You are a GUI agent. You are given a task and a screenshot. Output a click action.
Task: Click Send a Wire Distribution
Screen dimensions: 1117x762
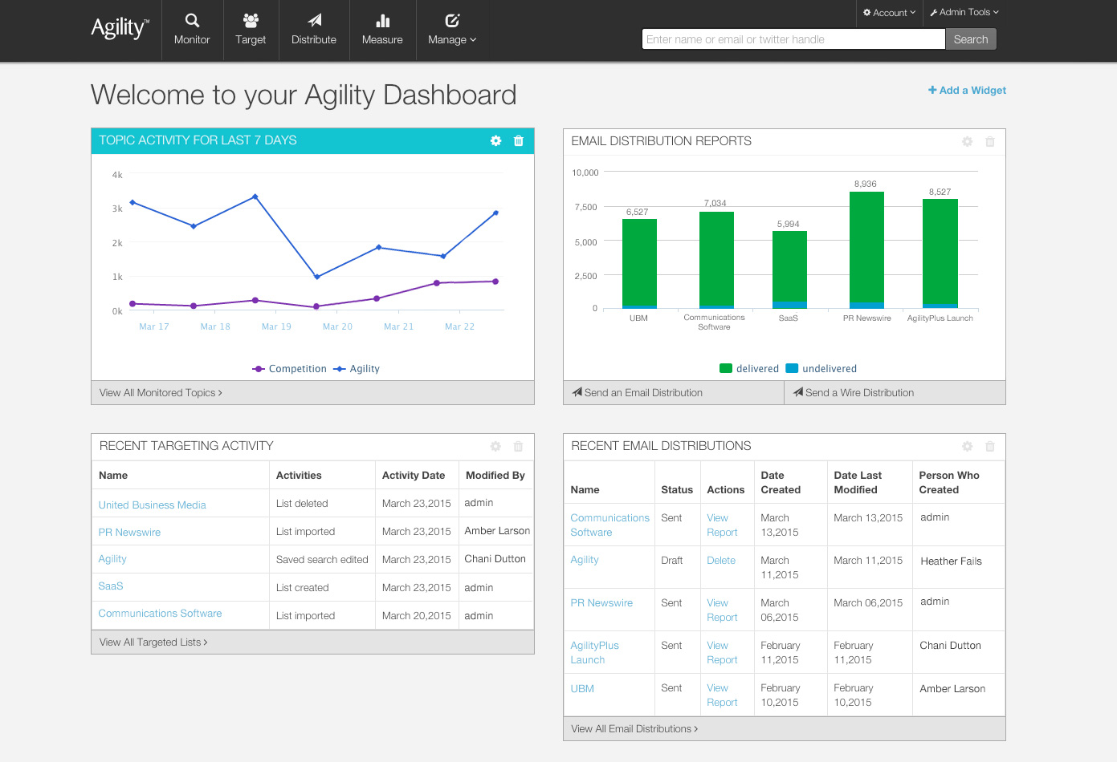853,393
